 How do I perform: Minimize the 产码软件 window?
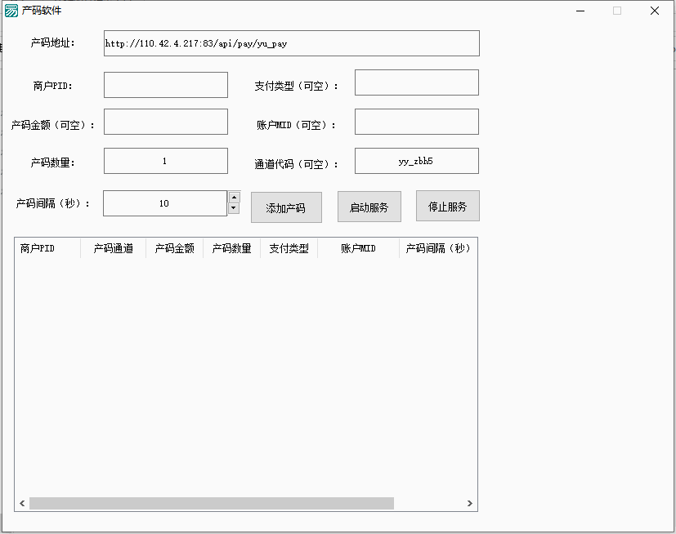tap(580, 11)
